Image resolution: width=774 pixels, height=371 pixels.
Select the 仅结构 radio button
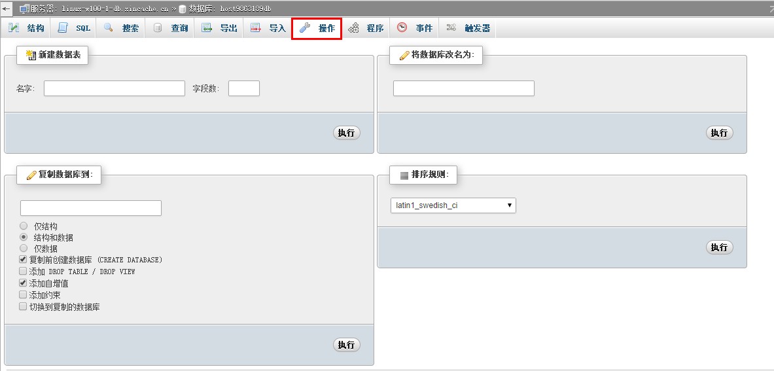click(24, 226)
